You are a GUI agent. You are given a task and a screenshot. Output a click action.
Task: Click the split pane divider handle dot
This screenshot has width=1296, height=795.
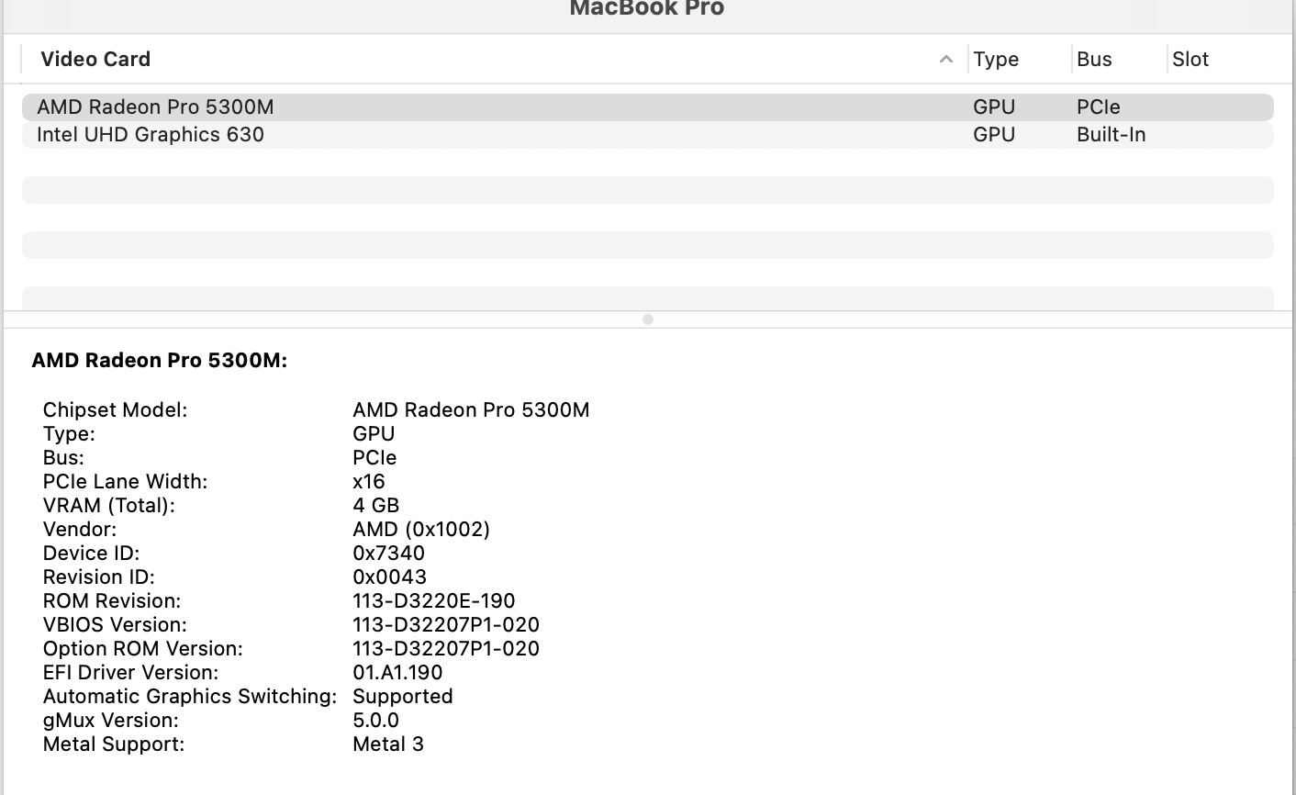coord(648,319)
